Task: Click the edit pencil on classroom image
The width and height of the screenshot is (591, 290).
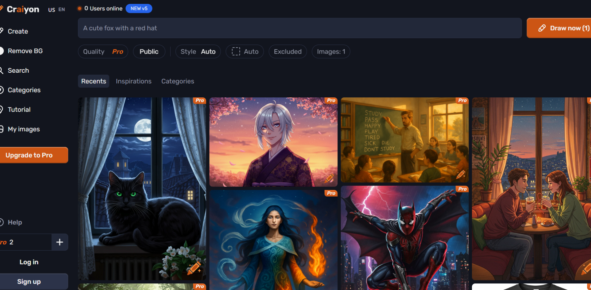Action: point(461,174)
